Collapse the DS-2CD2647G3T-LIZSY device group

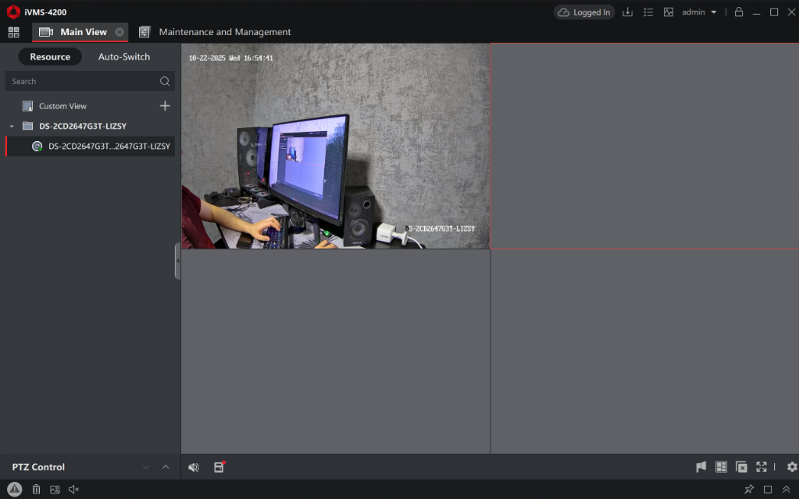point(12,126)
